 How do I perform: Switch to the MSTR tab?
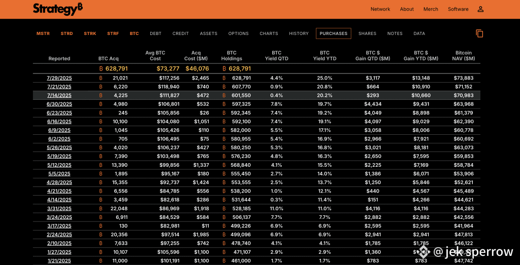[x=43, y=33]
